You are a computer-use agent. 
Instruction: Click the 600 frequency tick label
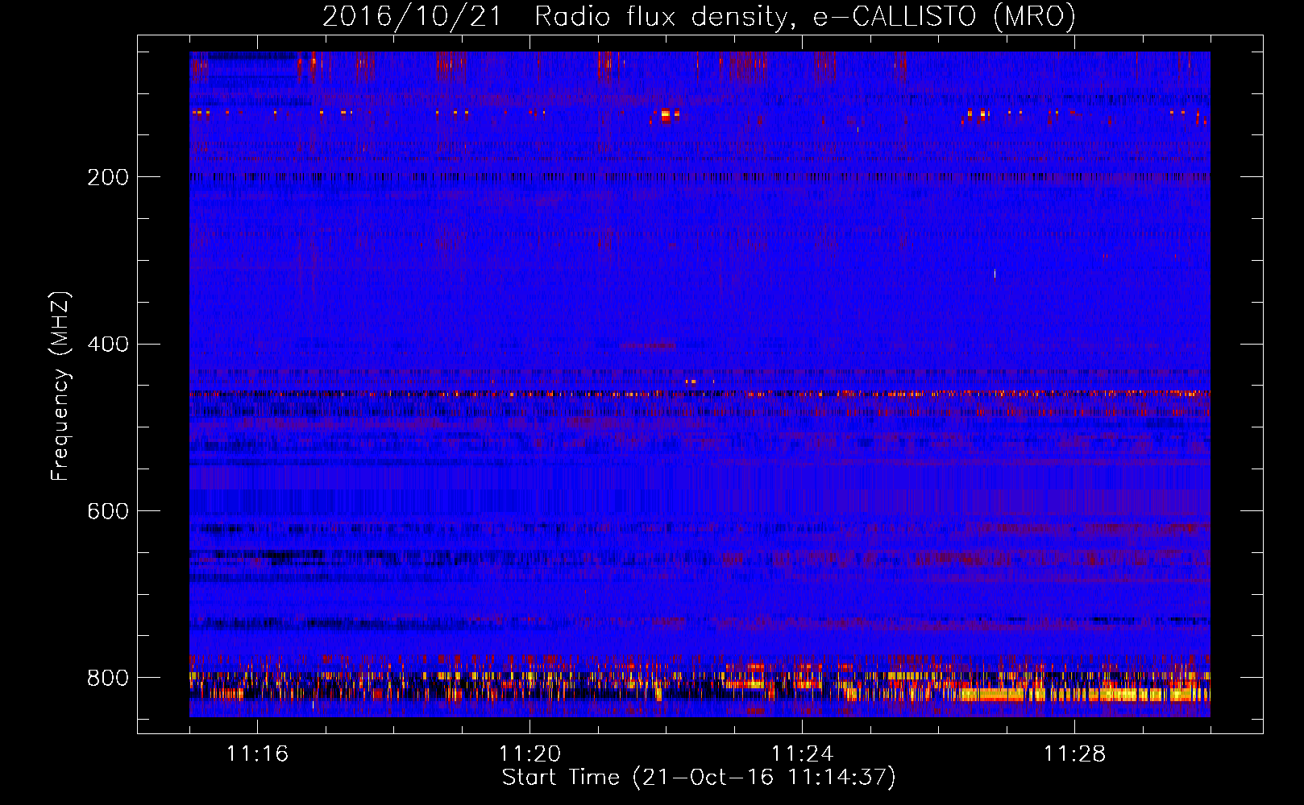pos(108,511)
